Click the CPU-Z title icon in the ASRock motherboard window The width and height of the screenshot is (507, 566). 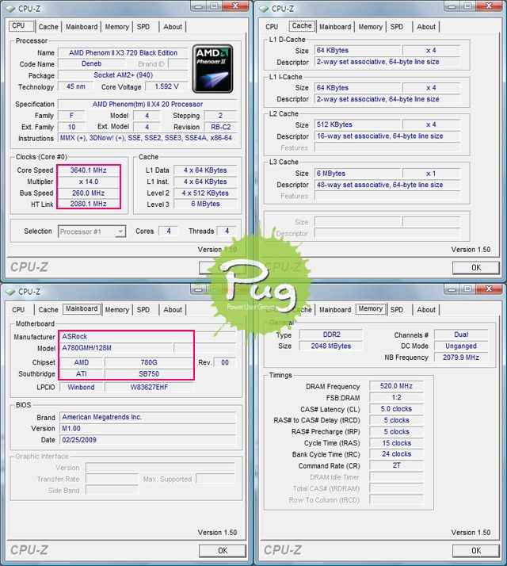pos(11,291)
